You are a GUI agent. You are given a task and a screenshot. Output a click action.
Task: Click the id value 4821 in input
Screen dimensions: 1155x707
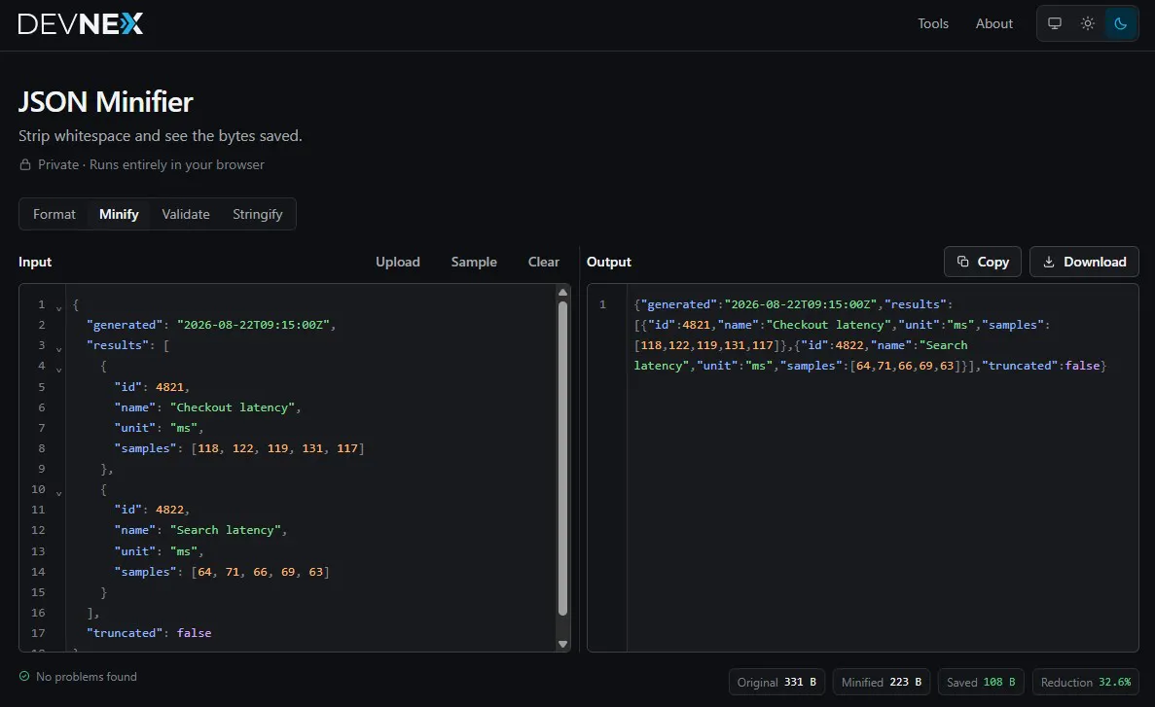pyautogui.click(x=169, y=387)
